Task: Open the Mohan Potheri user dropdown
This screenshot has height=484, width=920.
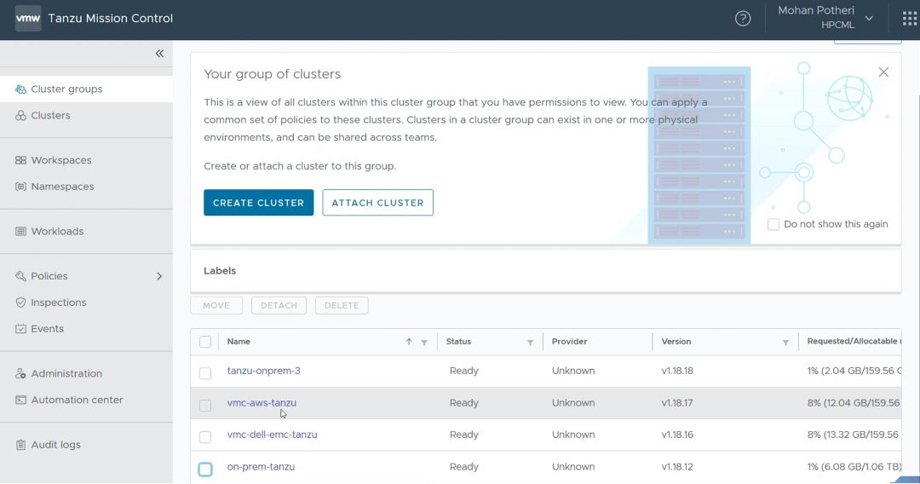Action: click(x=869, y=18)
